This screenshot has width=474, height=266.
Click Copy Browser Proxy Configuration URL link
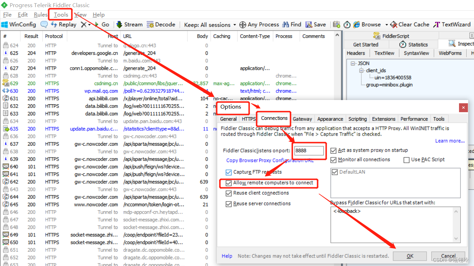click(x=270, y=161)
